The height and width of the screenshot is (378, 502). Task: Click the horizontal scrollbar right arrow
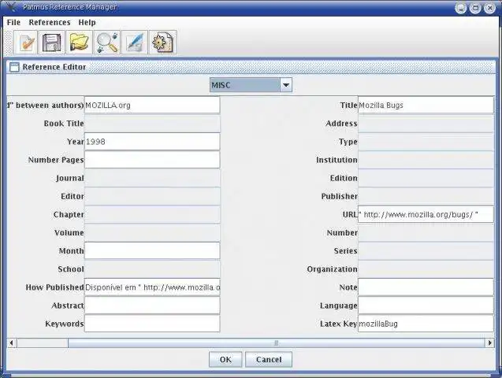[489, 343]
